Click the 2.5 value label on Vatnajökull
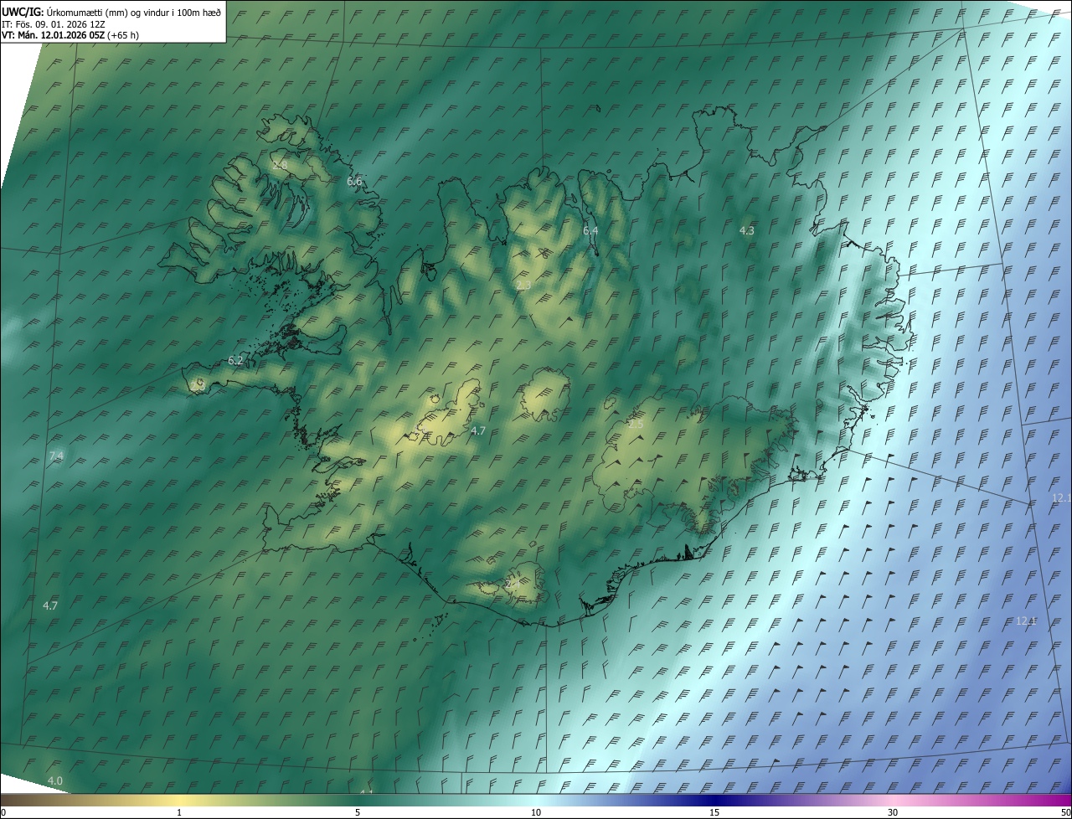1072x819 pixels. pos(636,425)
